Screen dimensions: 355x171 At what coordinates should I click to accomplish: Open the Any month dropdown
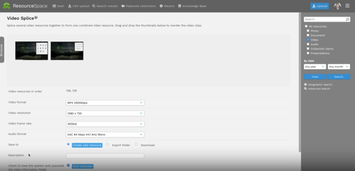point(339,66)
